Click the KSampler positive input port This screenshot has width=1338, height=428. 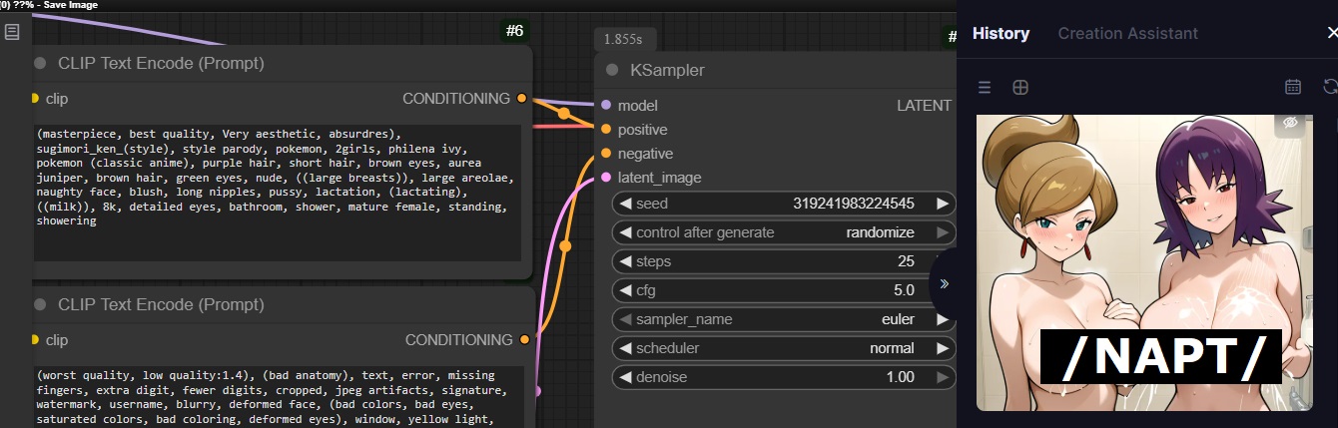click(605, 130)
